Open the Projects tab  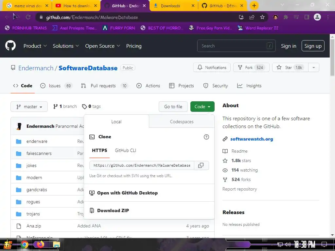point(181,86)
